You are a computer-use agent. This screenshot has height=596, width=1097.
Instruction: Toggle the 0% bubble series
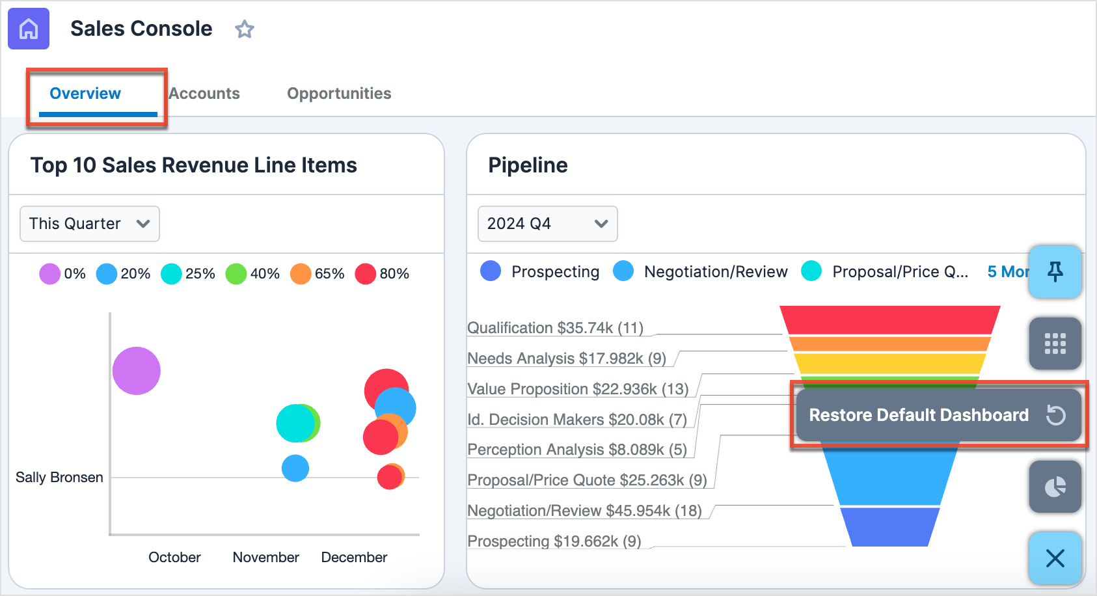49,273
